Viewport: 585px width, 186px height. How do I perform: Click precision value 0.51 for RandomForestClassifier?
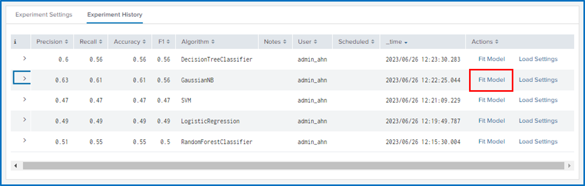(62, 142)
